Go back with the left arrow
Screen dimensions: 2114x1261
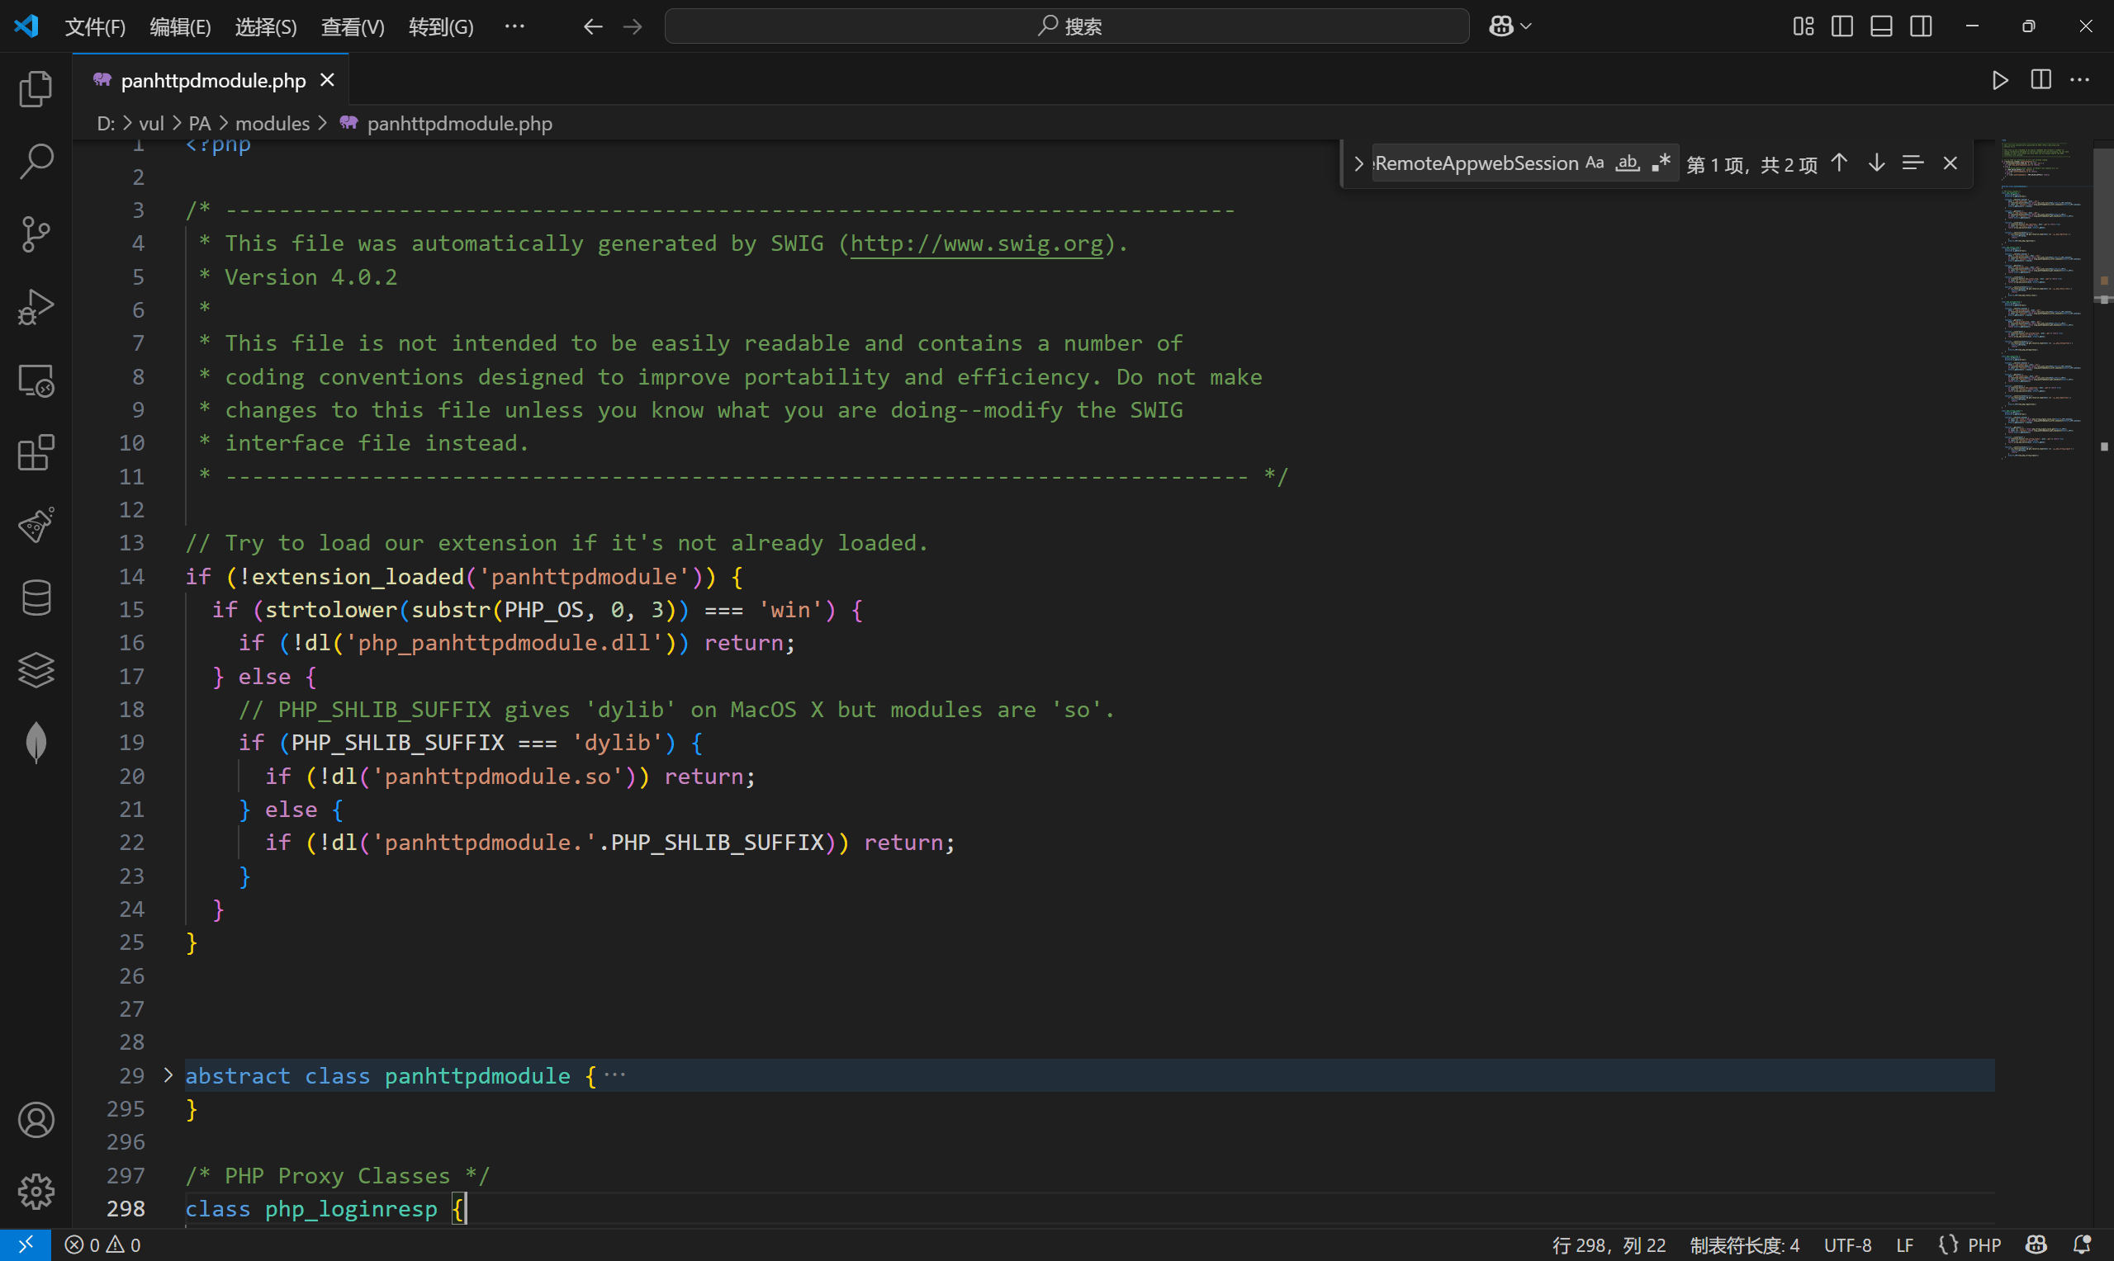pyautogui.click(x=592, y=26)
